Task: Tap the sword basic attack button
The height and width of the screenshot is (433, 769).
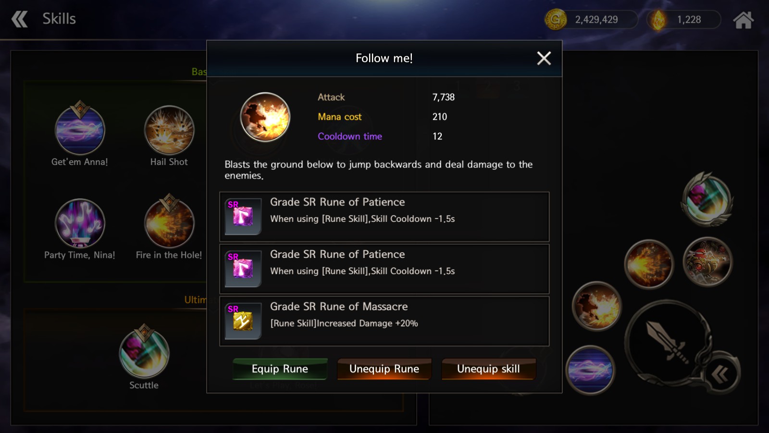Action: [668, 343]
